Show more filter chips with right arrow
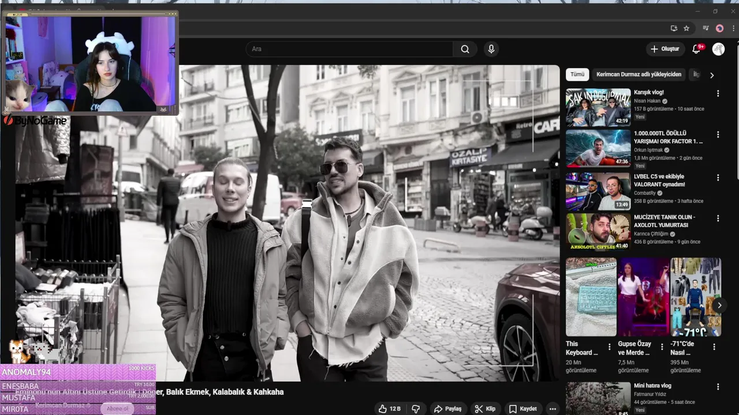 [712, 75]
